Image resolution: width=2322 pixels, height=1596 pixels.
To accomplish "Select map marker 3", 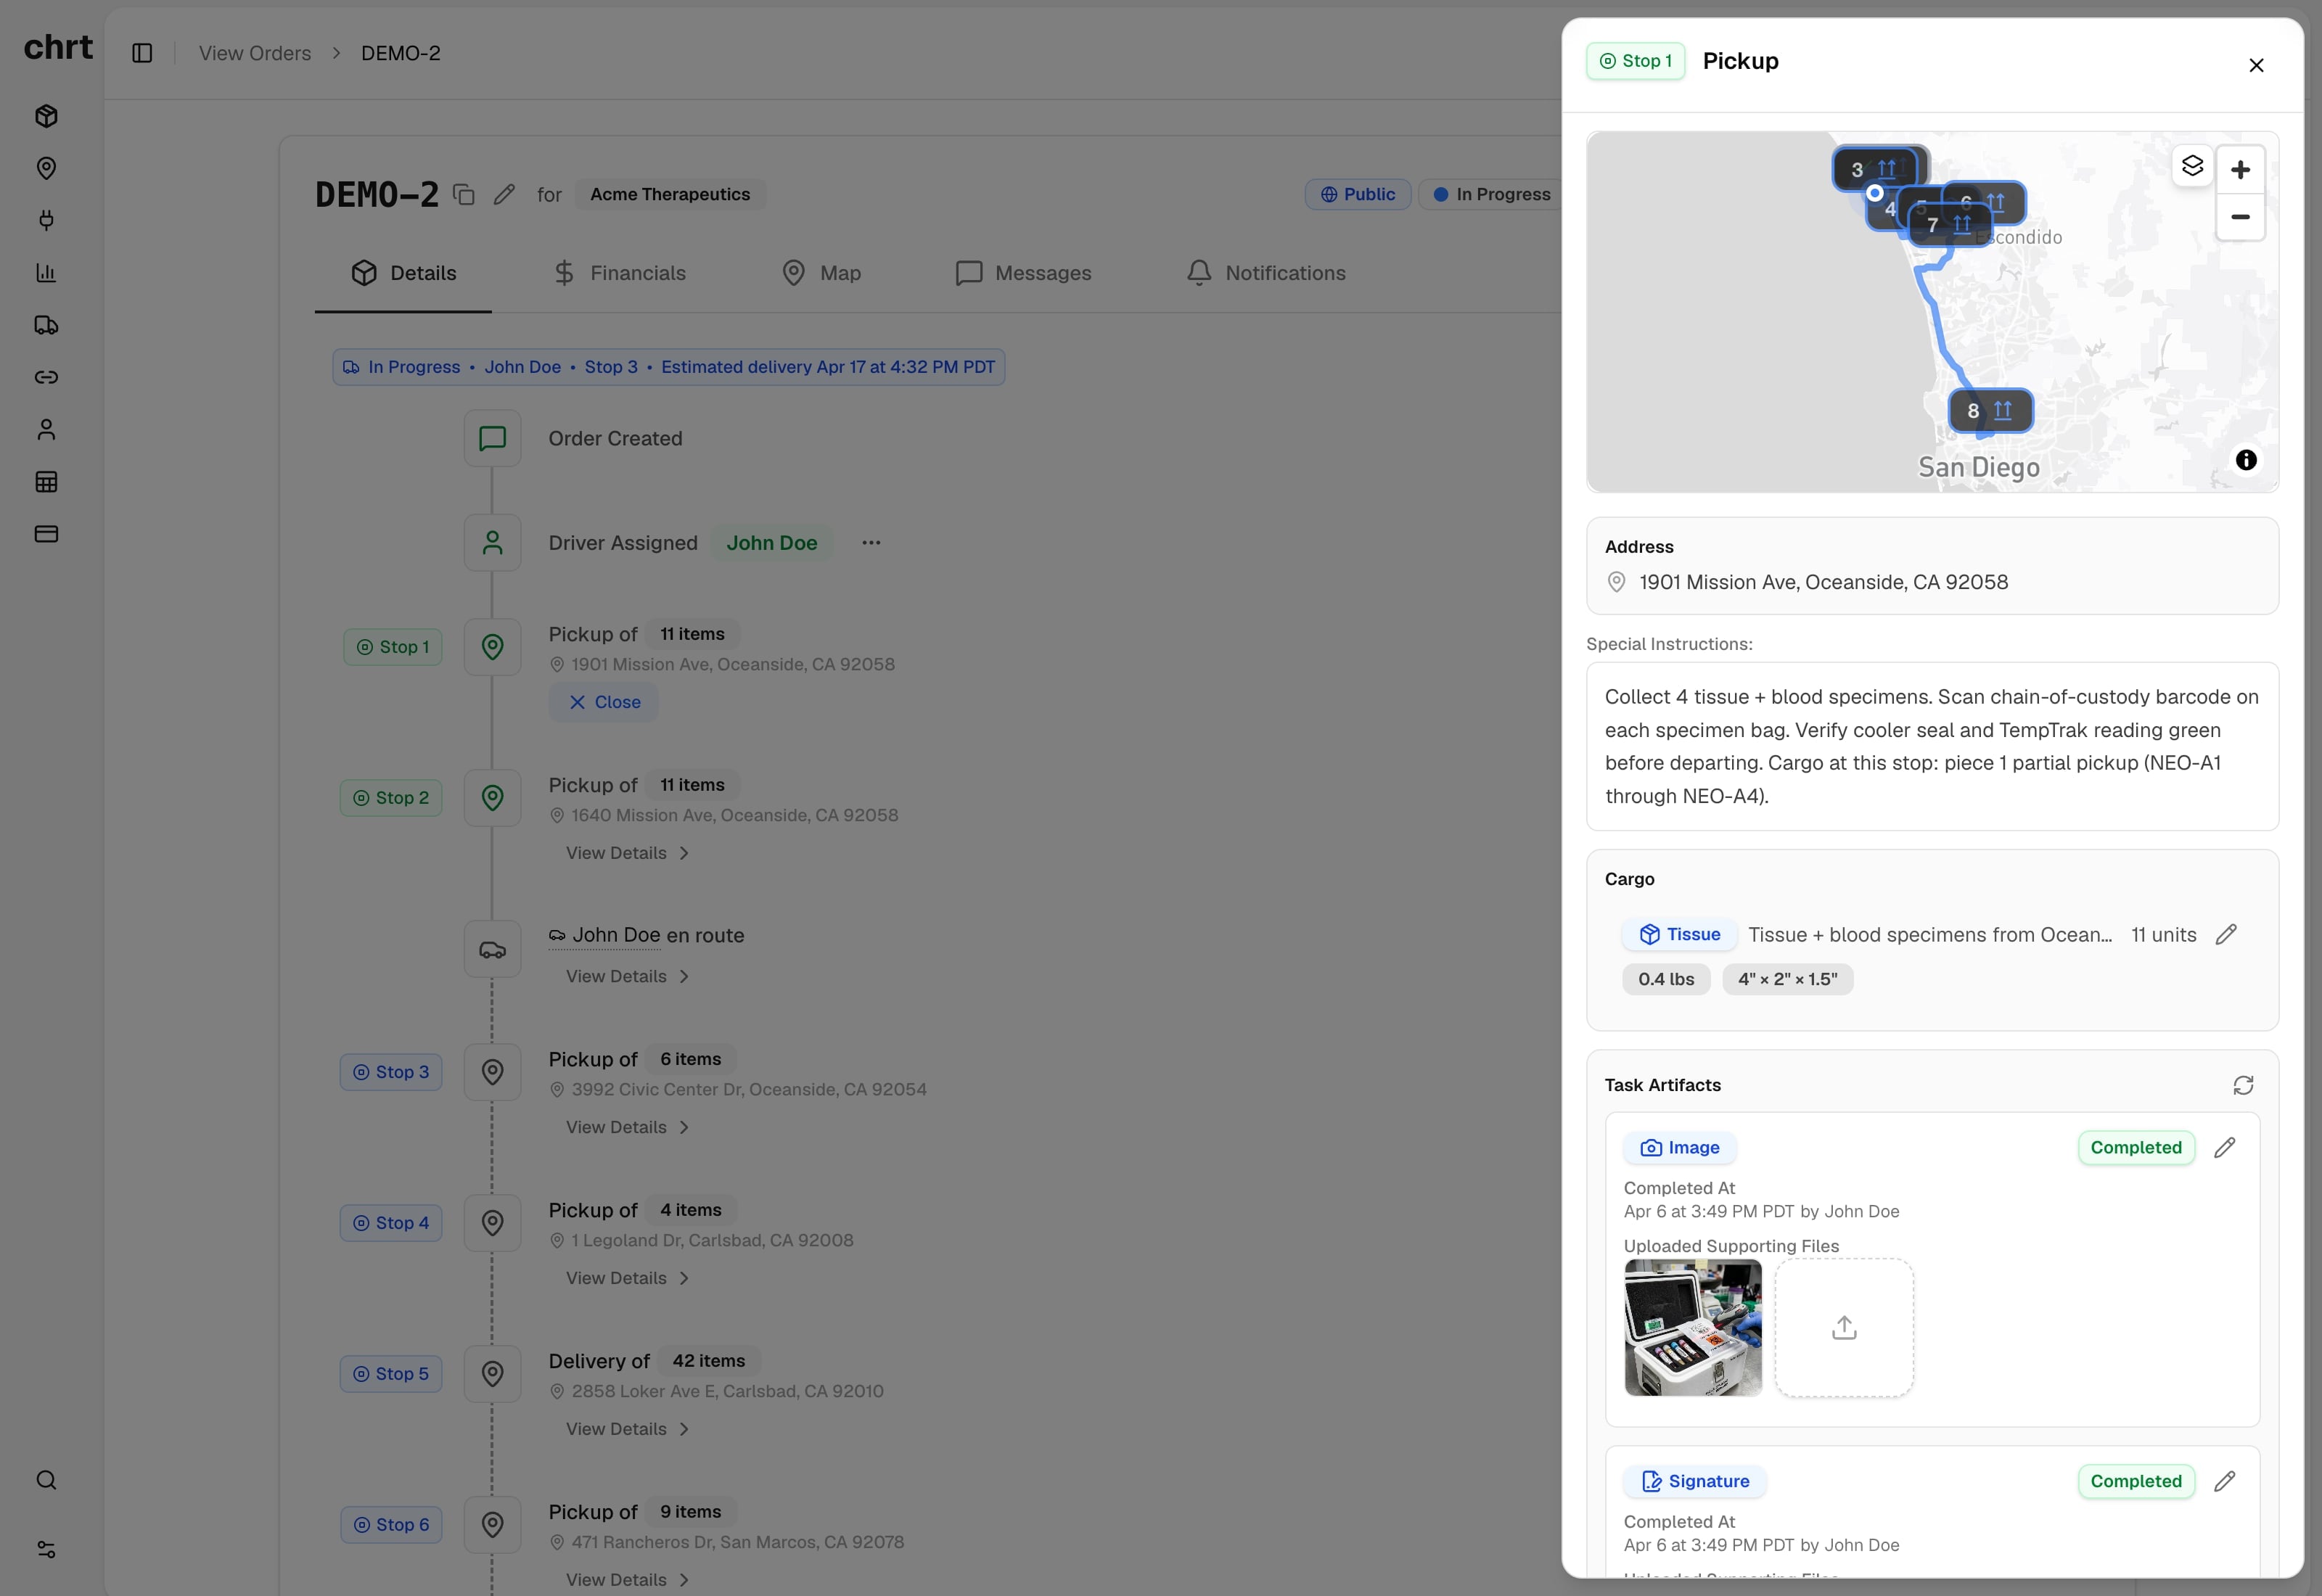I will (1873, 169).
